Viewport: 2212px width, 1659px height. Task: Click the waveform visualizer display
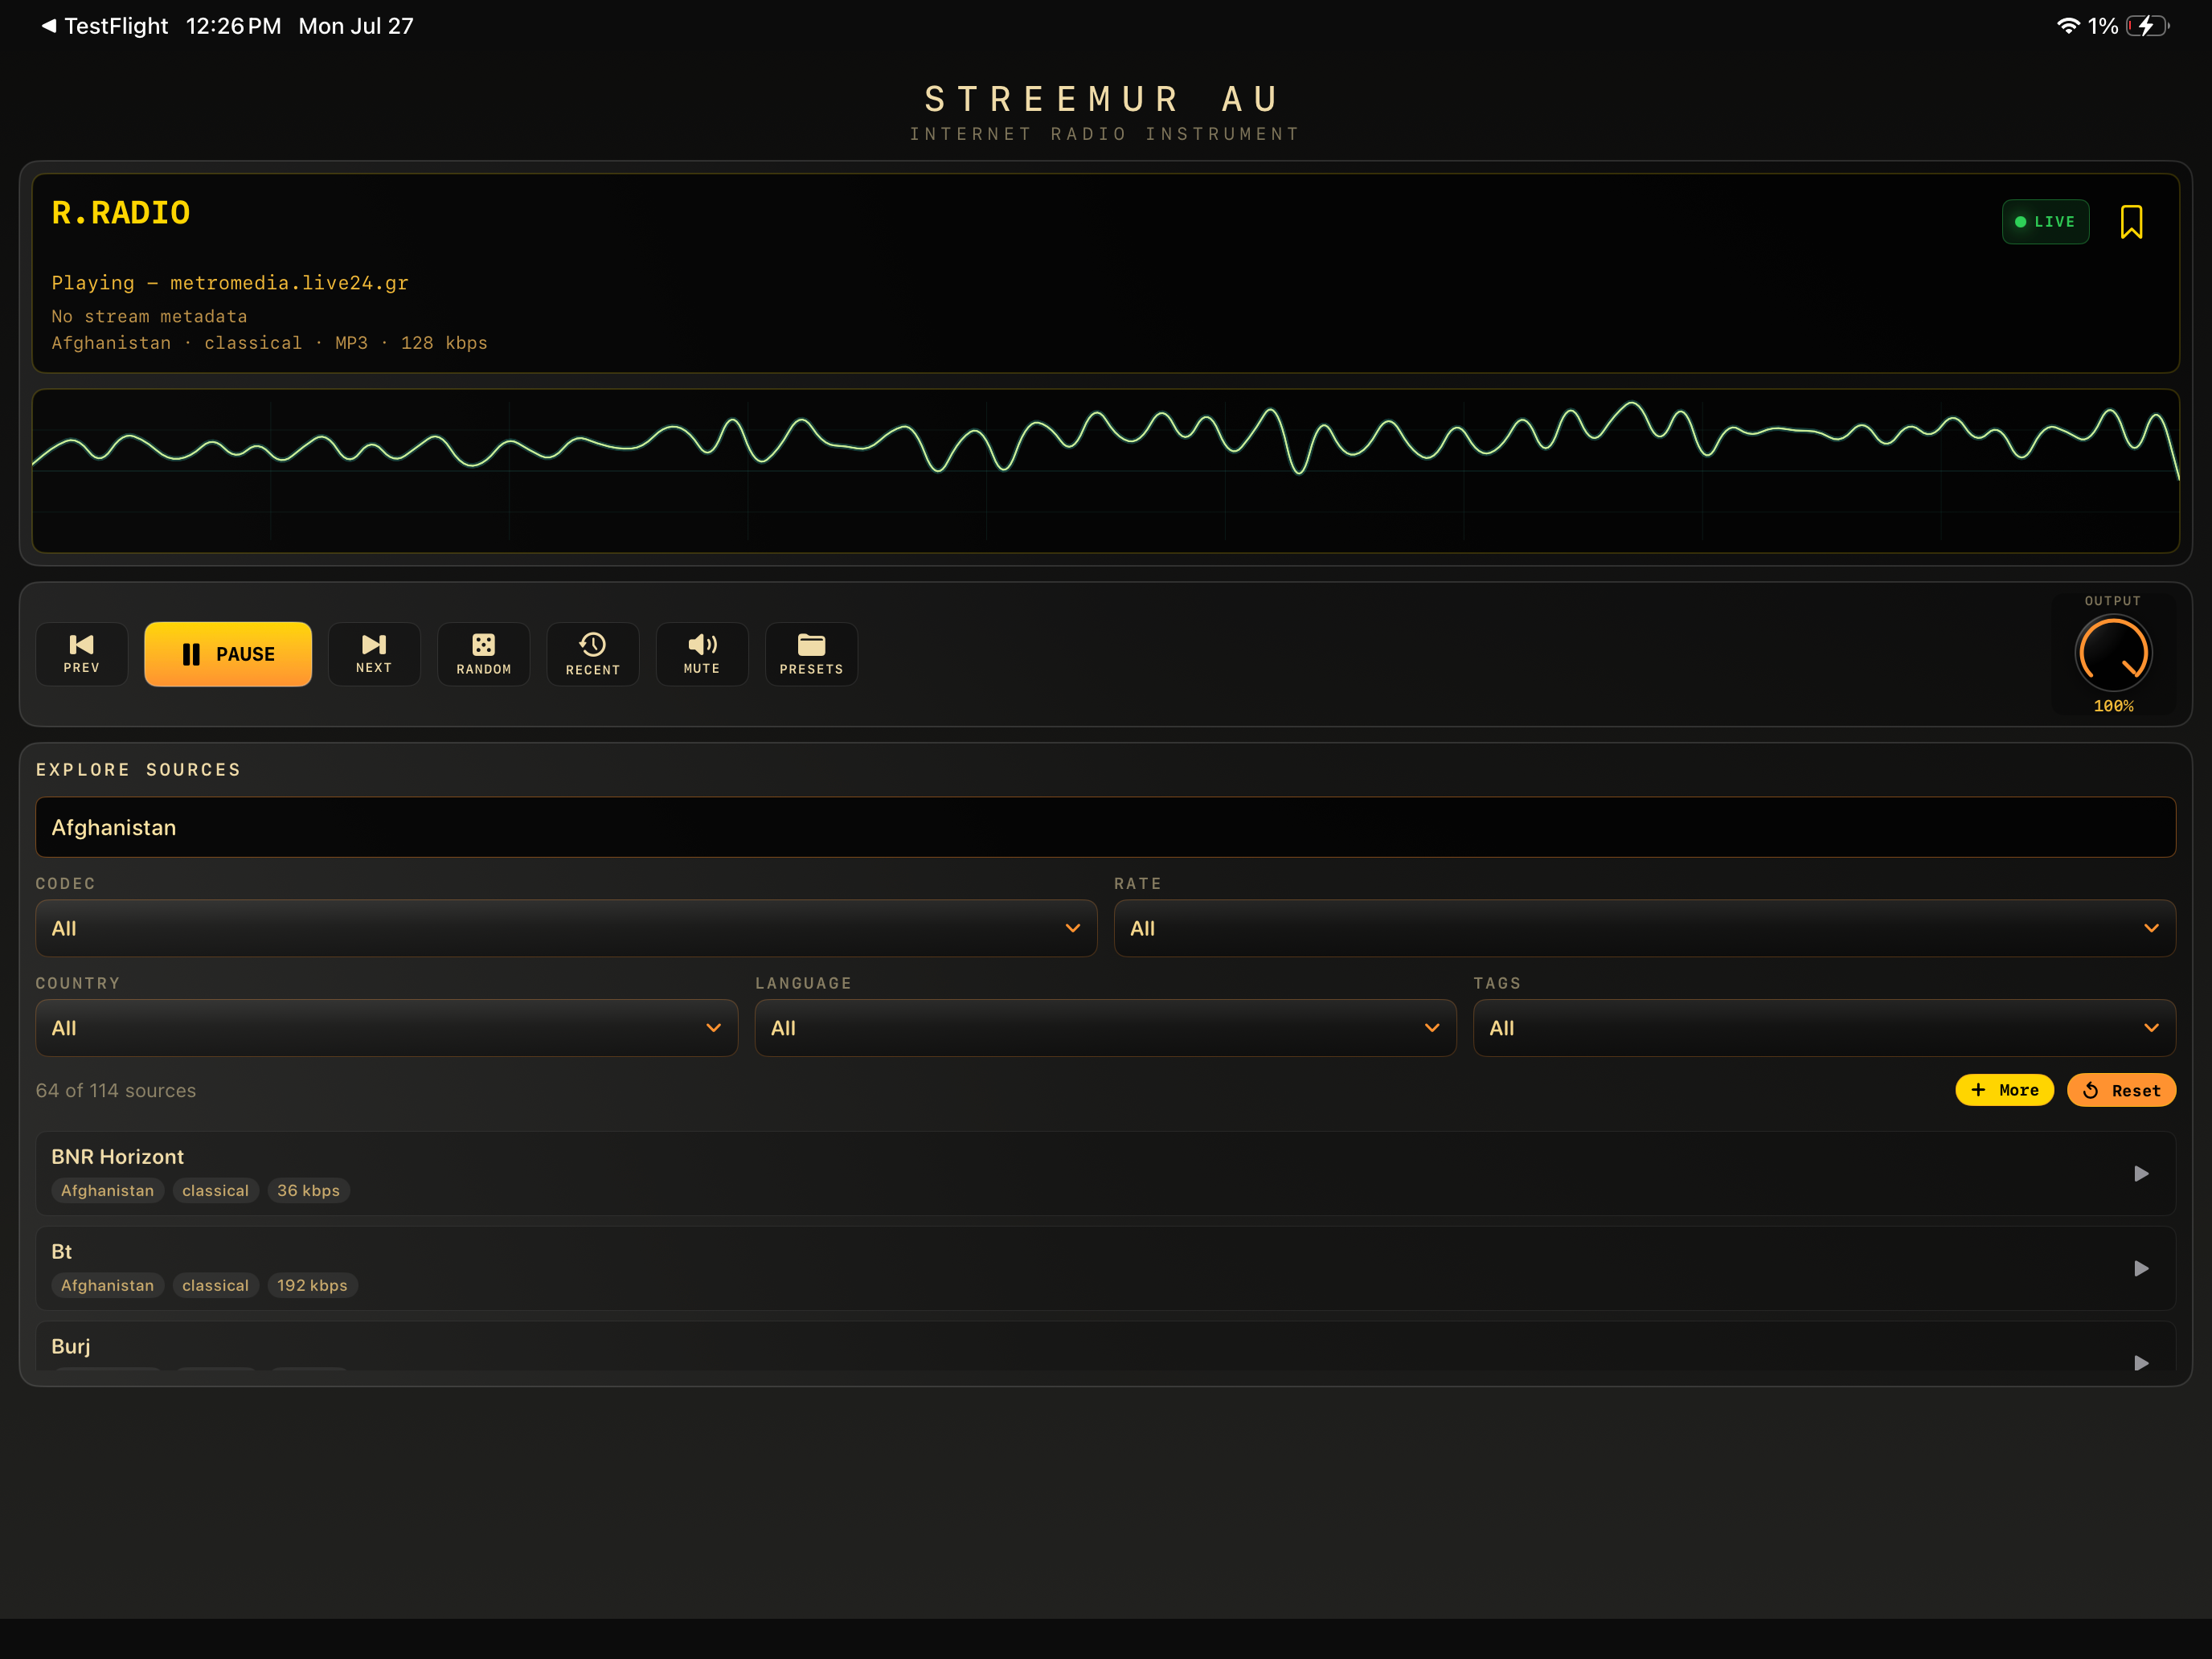coord(1106,471)
